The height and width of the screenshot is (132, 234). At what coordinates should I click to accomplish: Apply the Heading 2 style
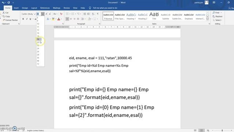pyautogui.click(x=143, y=16)
